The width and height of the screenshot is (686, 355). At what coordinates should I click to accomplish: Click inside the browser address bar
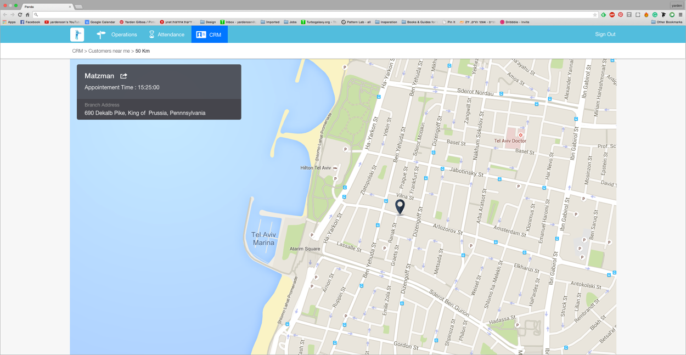pyautogui.click(x=220, y=15)
